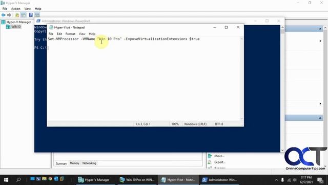The height and width of the screenshot is (185, 328).
Task: Switch to "Administrator: Win..." taskbar button
Action: [220, 180]
